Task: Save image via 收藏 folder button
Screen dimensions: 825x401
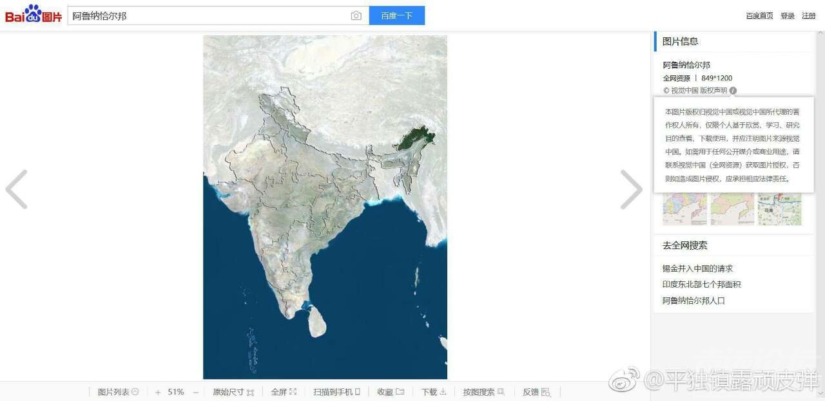Action: tap(391, 392)
